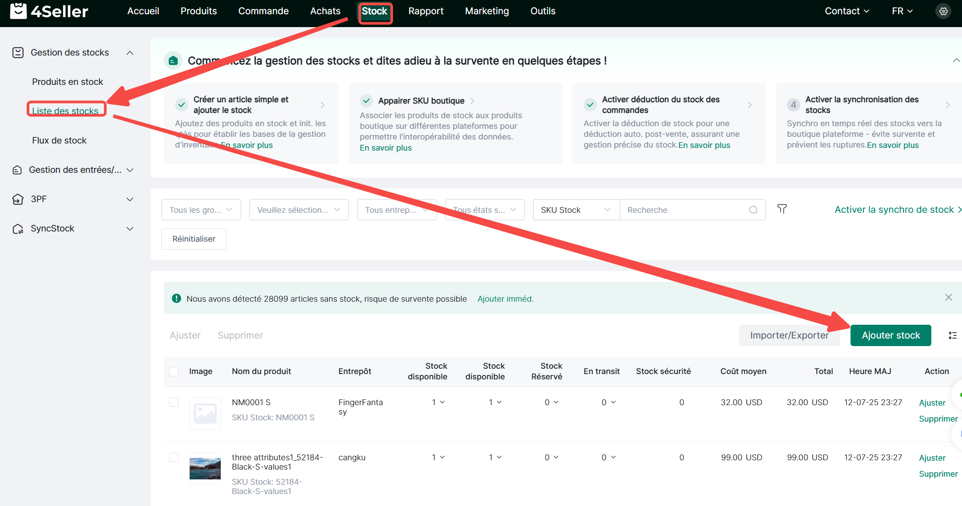Expand the FR language selector
Viewport: 962px width, 506px height.
click(902, 11)
